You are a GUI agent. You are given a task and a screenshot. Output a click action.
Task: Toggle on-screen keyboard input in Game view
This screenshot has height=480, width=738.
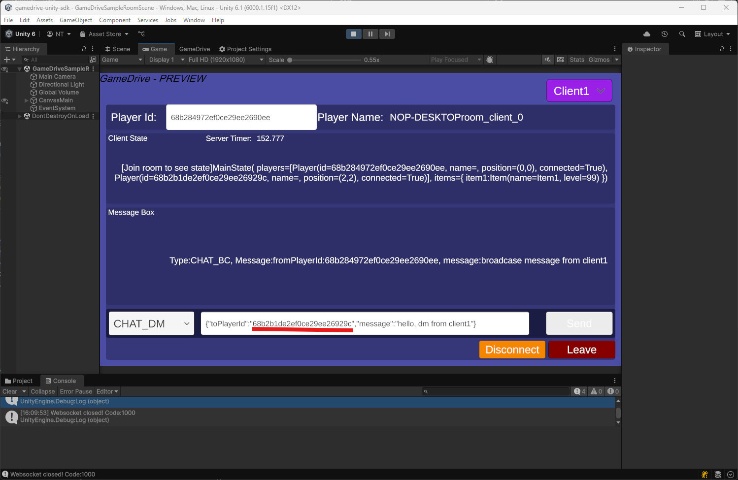coord(561,60)
